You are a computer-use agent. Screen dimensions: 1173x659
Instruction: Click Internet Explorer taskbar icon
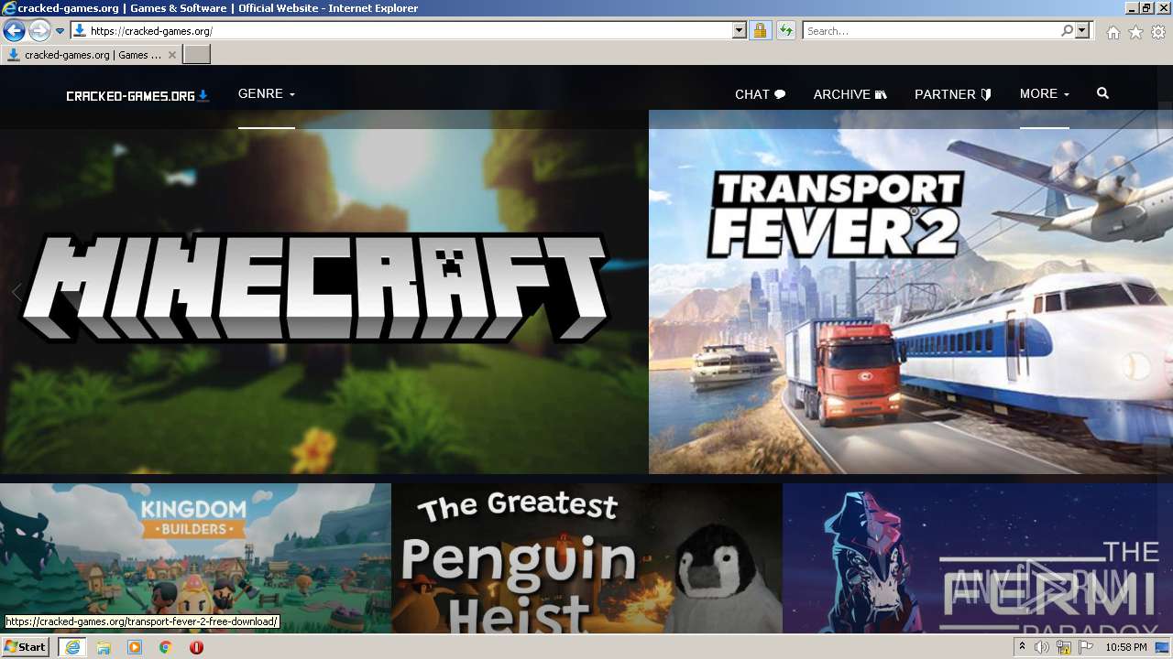[x=72, y=647]
